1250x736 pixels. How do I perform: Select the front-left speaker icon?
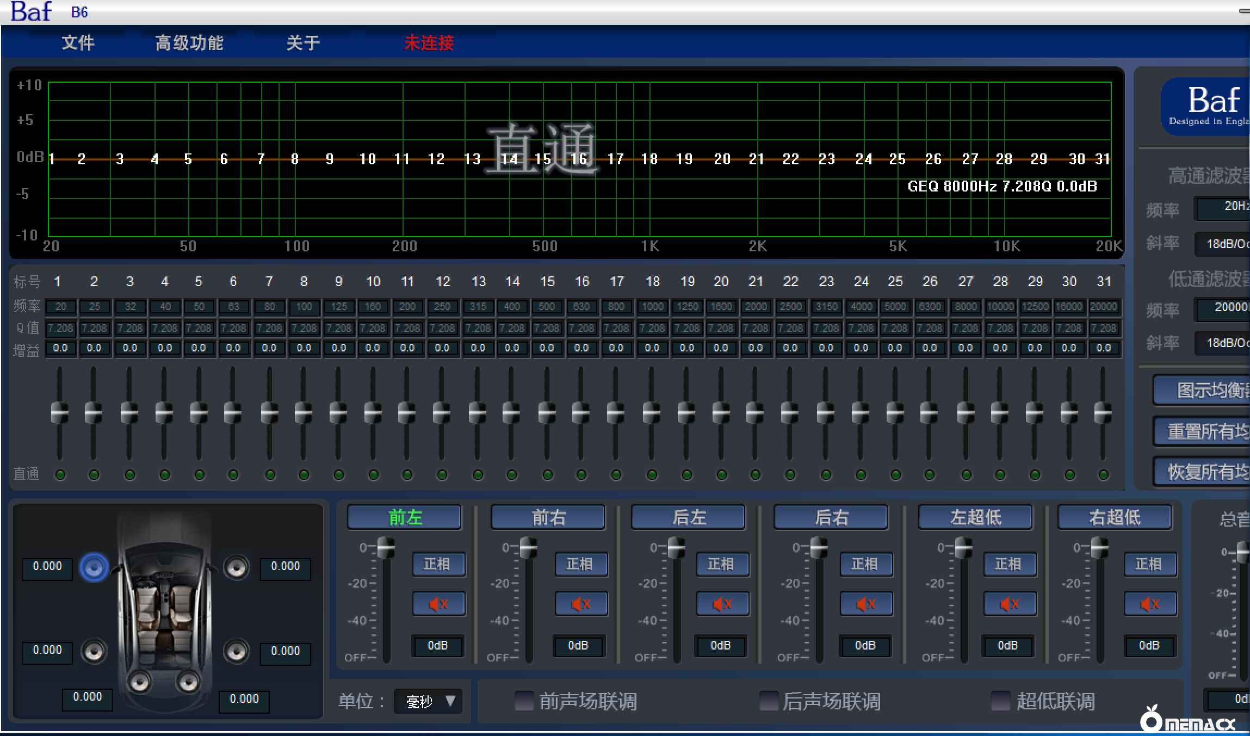pyautogui.click(x=94, y=567)
